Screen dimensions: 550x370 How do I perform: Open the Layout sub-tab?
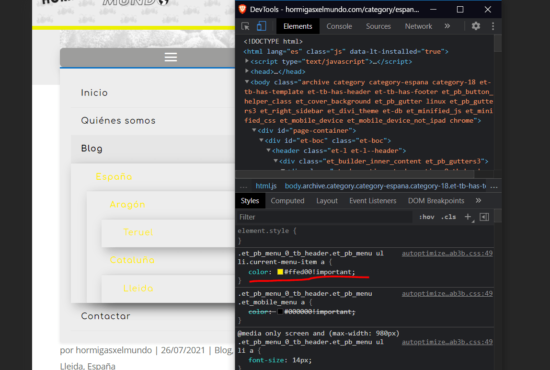[327, 201]
